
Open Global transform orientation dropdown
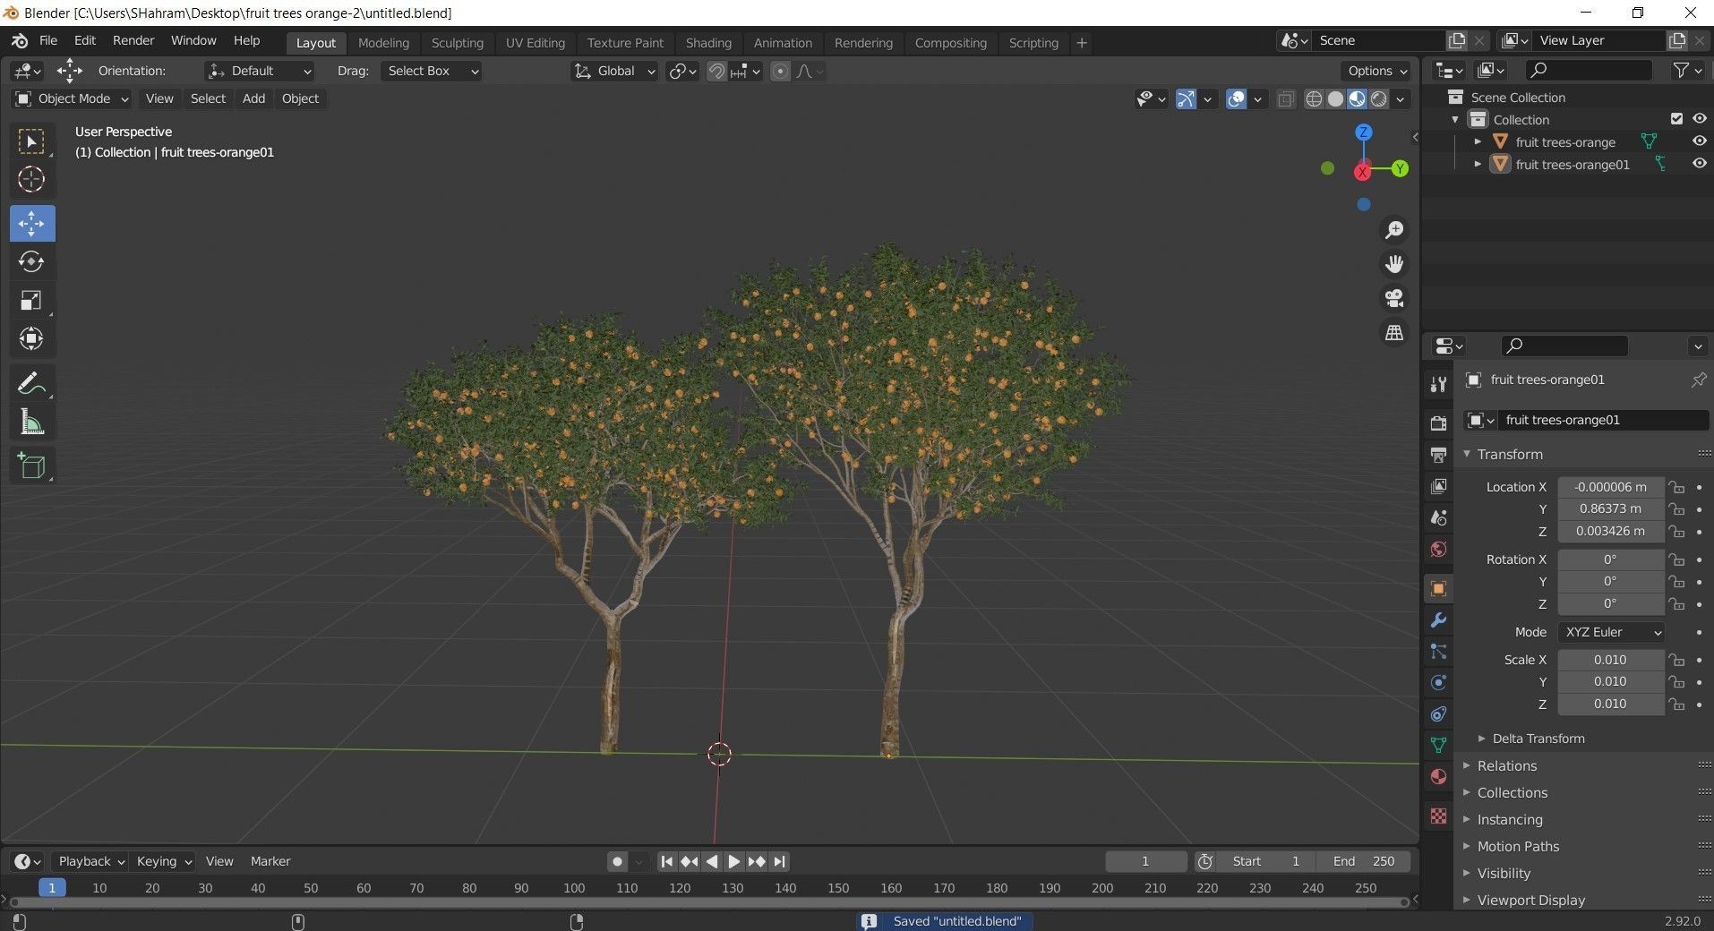[614, 71]
